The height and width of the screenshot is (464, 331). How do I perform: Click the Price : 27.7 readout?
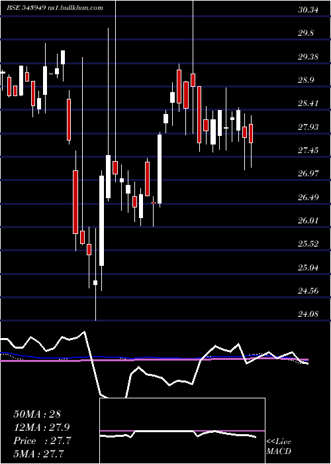pyautogui.click(x=42, y=441)
